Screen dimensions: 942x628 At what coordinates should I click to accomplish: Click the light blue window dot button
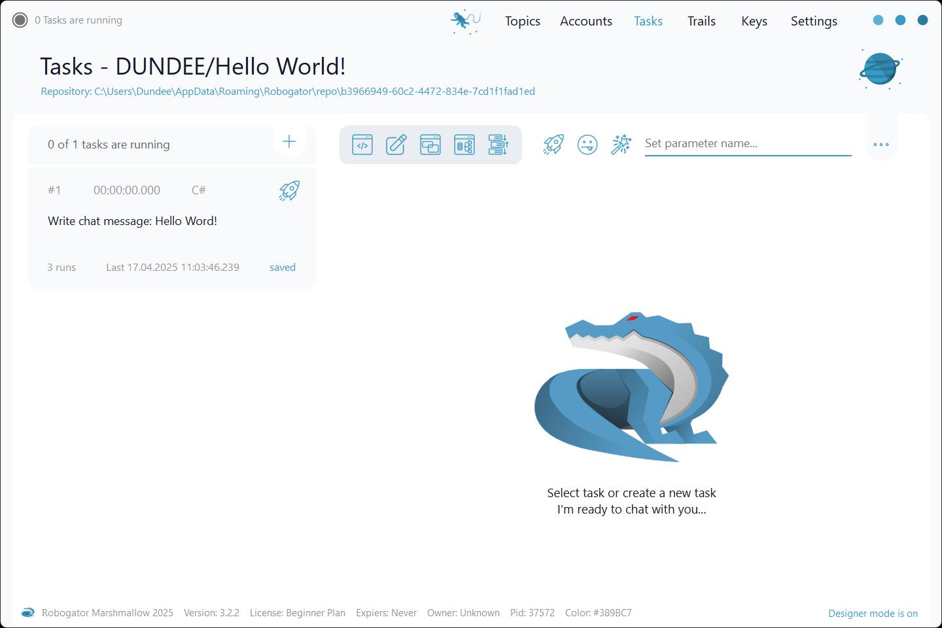click(879, 20)
